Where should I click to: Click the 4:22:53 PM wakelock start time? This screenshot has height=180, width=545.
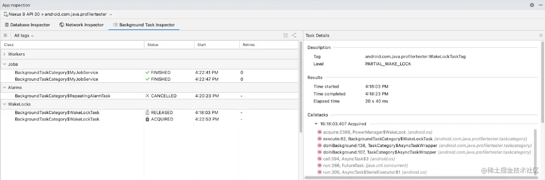207,119
